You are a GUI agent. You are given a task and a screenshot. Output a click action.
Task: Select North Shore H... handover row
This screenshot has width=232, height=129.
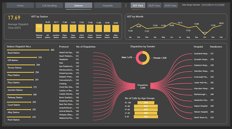point(204,118)
